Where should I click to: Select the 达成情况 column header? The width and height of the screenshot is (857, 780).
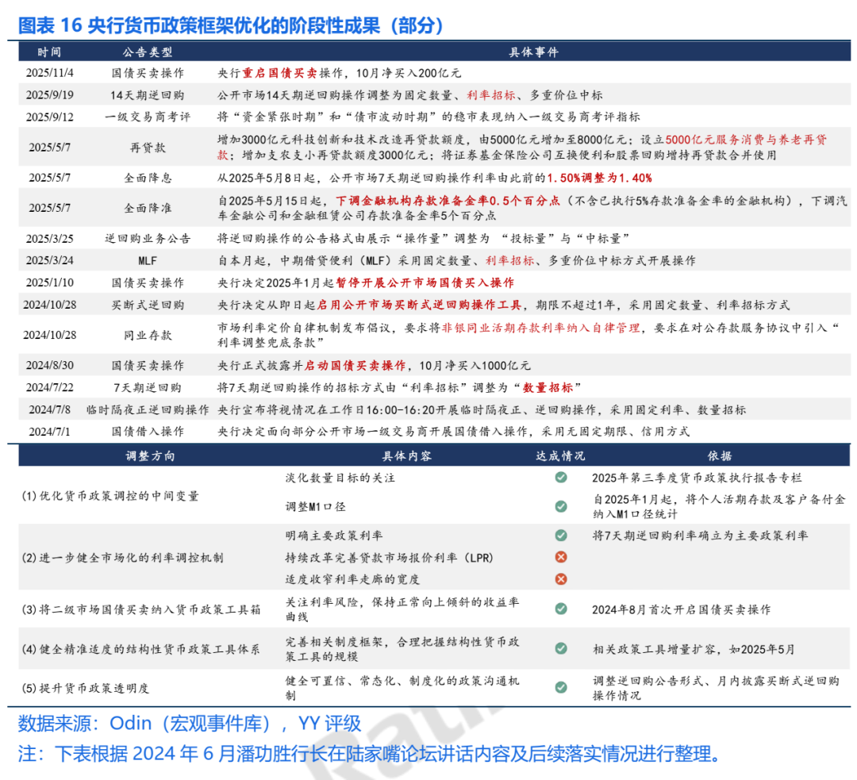click(560, 456)
